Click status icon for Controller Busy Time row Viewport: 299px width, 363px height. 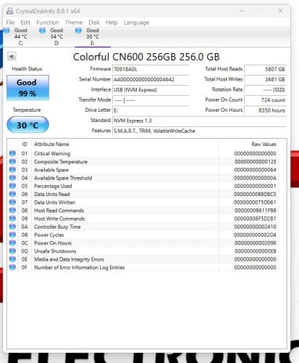pyautogui.click(x=12, y=227)
